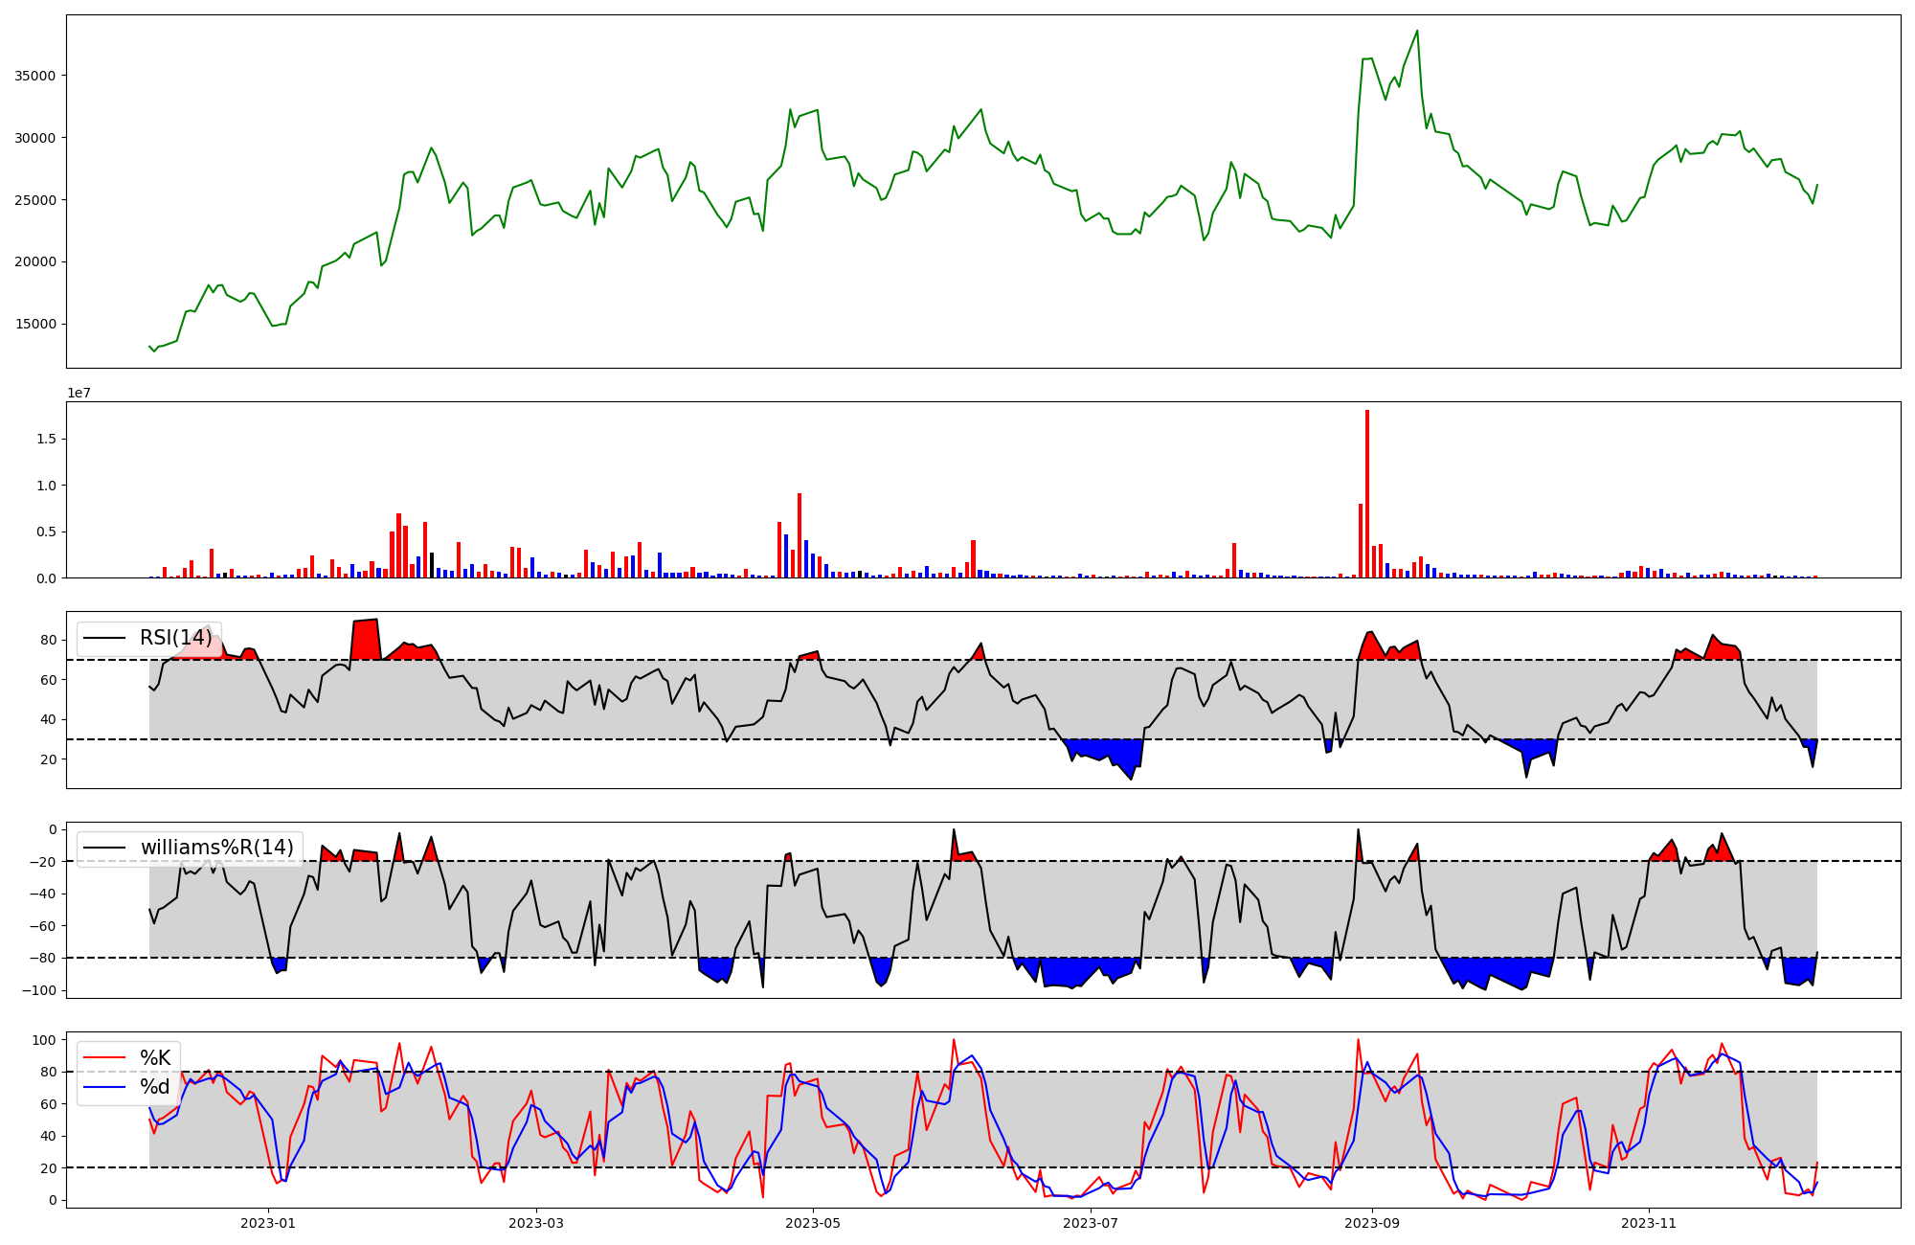
Task: Click the blue %d legend line sample
Action: tap(104, 1087)
